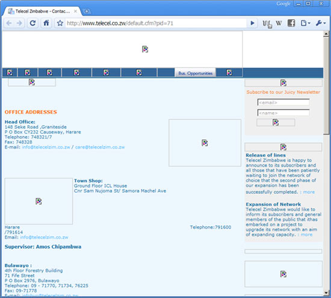Maximize the browser window

click(308, 4)
